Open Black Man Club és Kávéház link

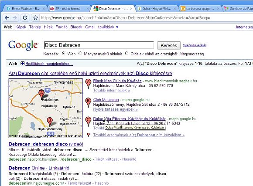[x=117, y=81]
